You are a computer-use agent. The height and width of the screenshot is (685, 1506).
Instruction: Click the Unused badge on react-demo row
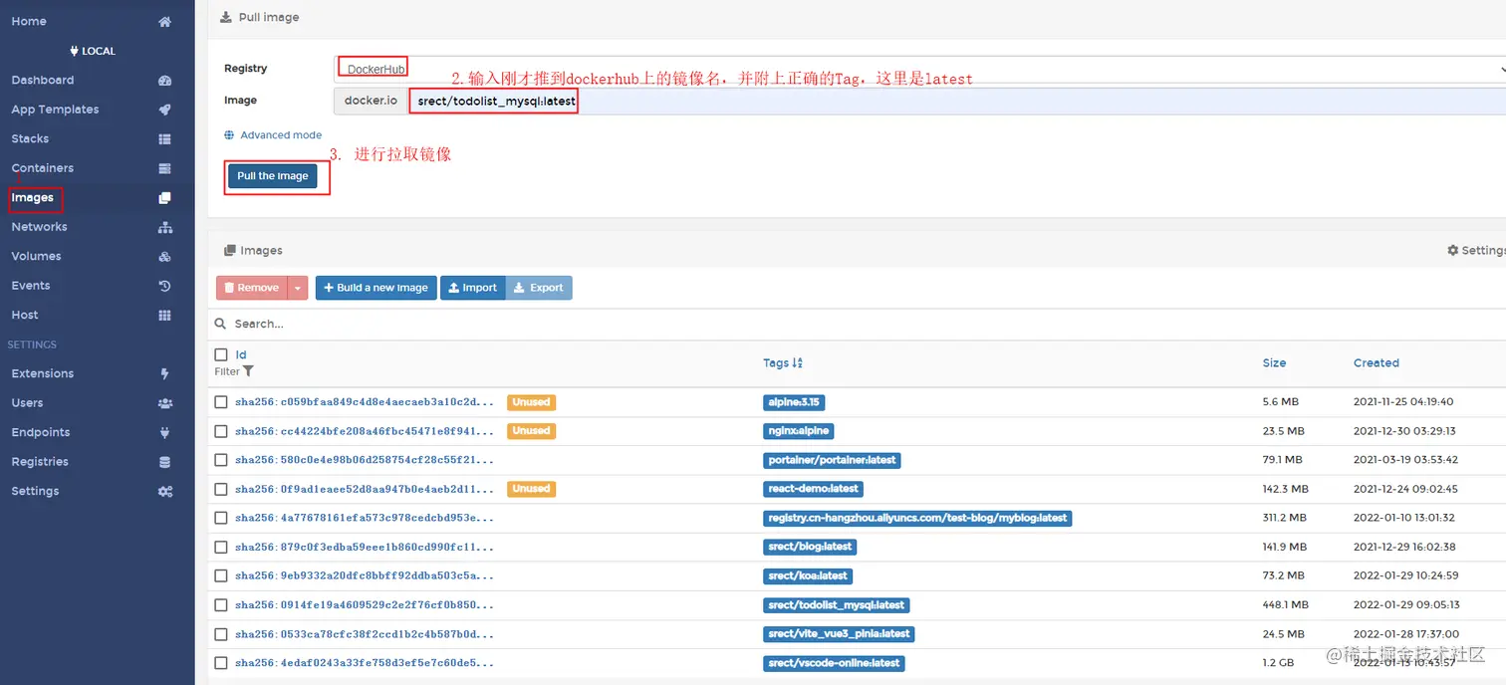coord(531,489)
